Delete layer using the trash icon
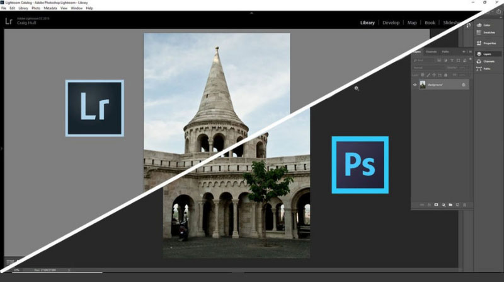The height and width of the screenshot is (282, 504). [466, 204]
